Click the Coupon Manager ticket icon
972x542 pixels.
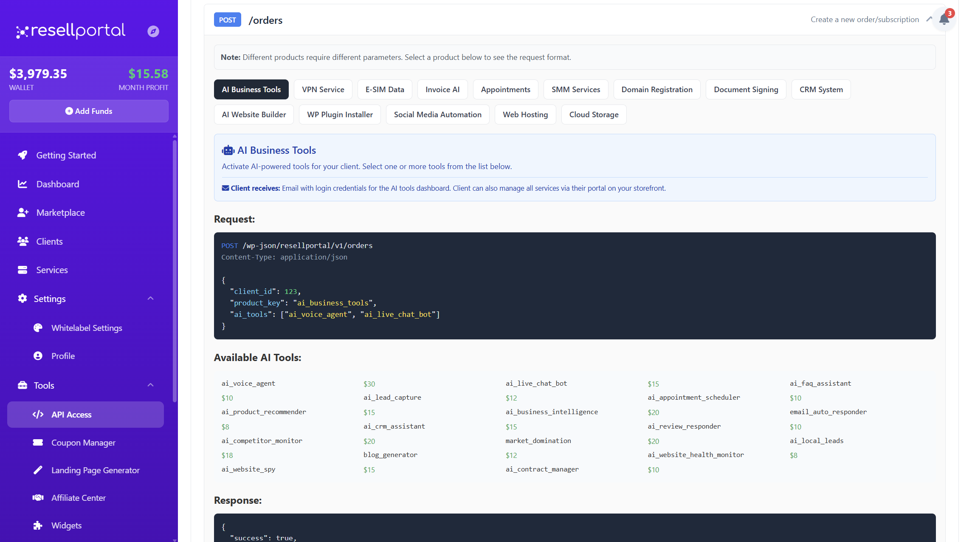click(38, 442)
